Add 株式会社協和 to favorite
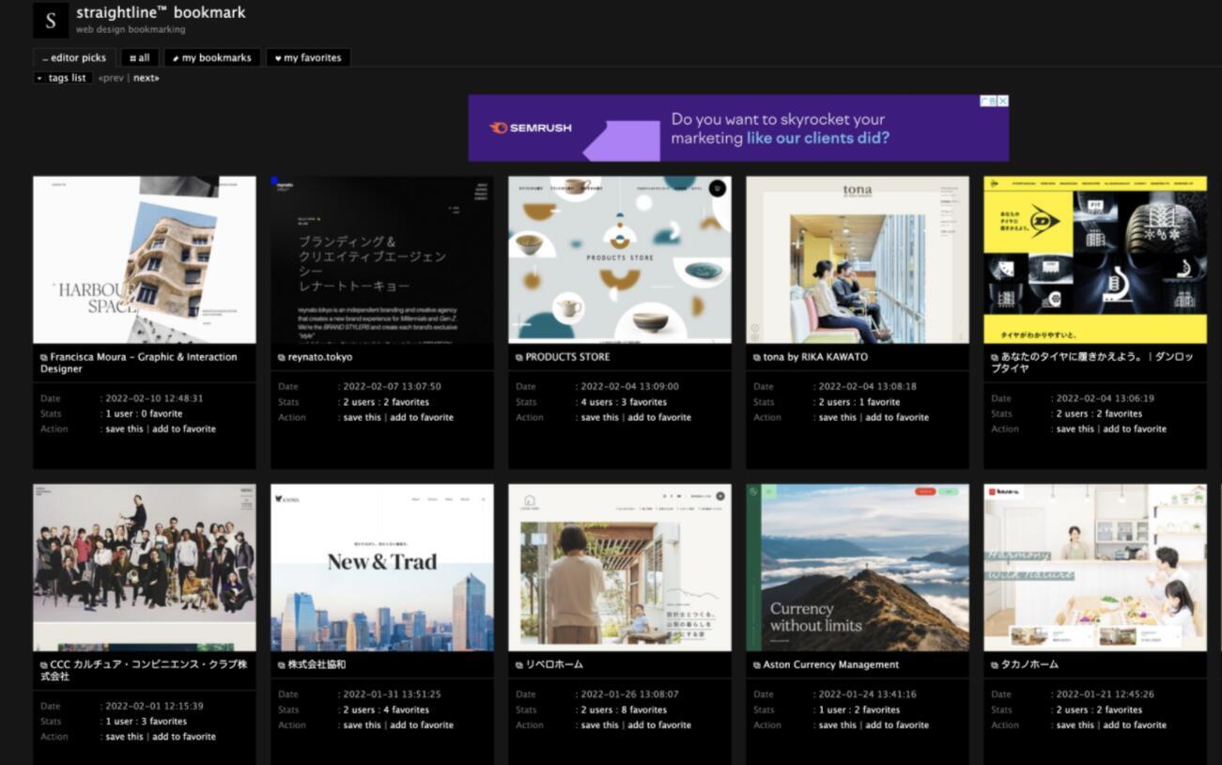 [x=422, y=725]
